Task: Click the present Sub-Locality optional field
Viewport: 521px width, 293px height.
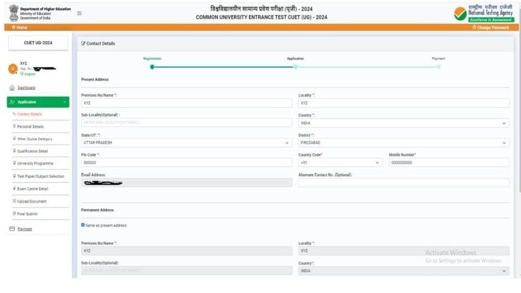Action: [x=187, y=123]
